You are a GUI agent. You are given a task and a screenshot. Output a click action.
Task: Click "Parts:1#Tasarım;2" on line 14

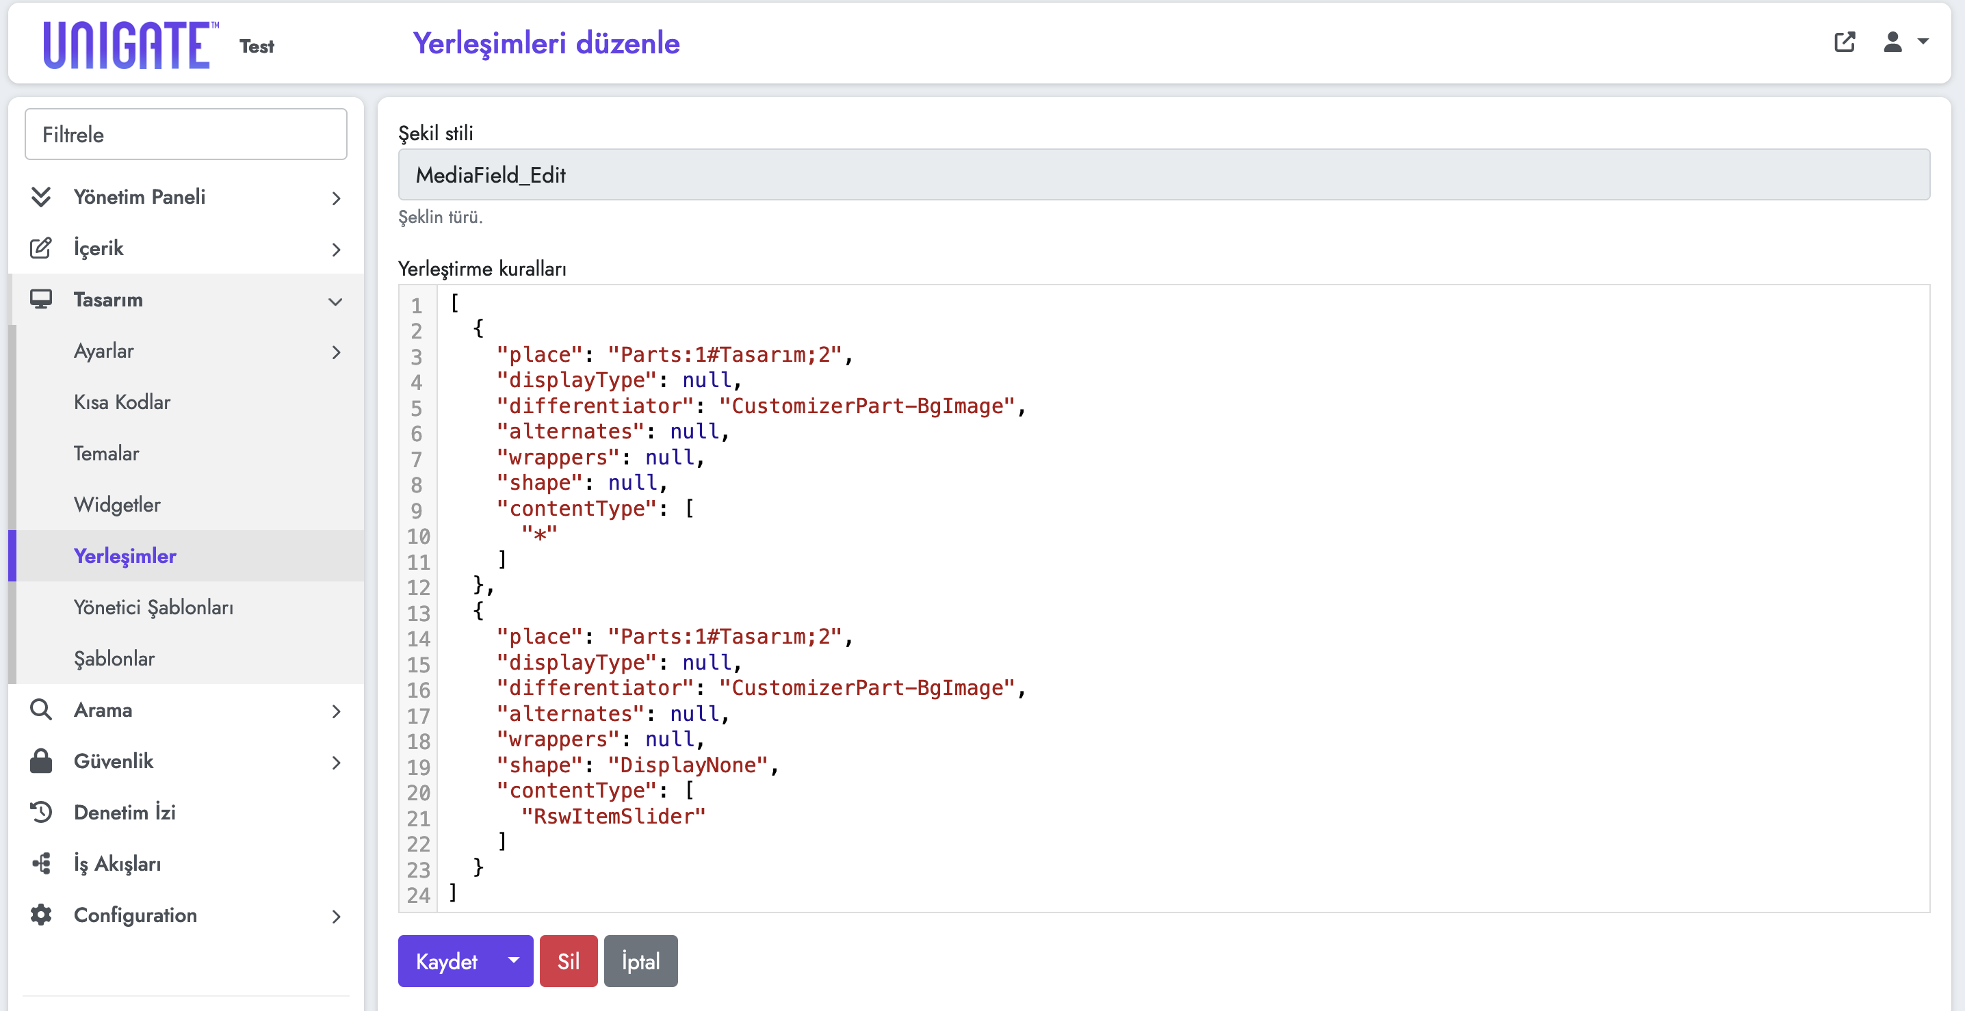pyautogui.click(x=725, y=637)
